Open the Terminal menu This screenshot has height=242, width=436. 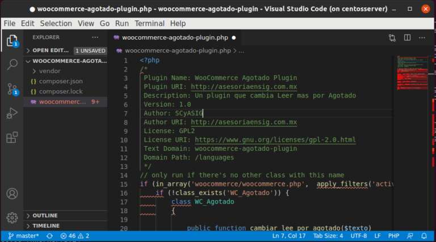(x=149, y=24)
